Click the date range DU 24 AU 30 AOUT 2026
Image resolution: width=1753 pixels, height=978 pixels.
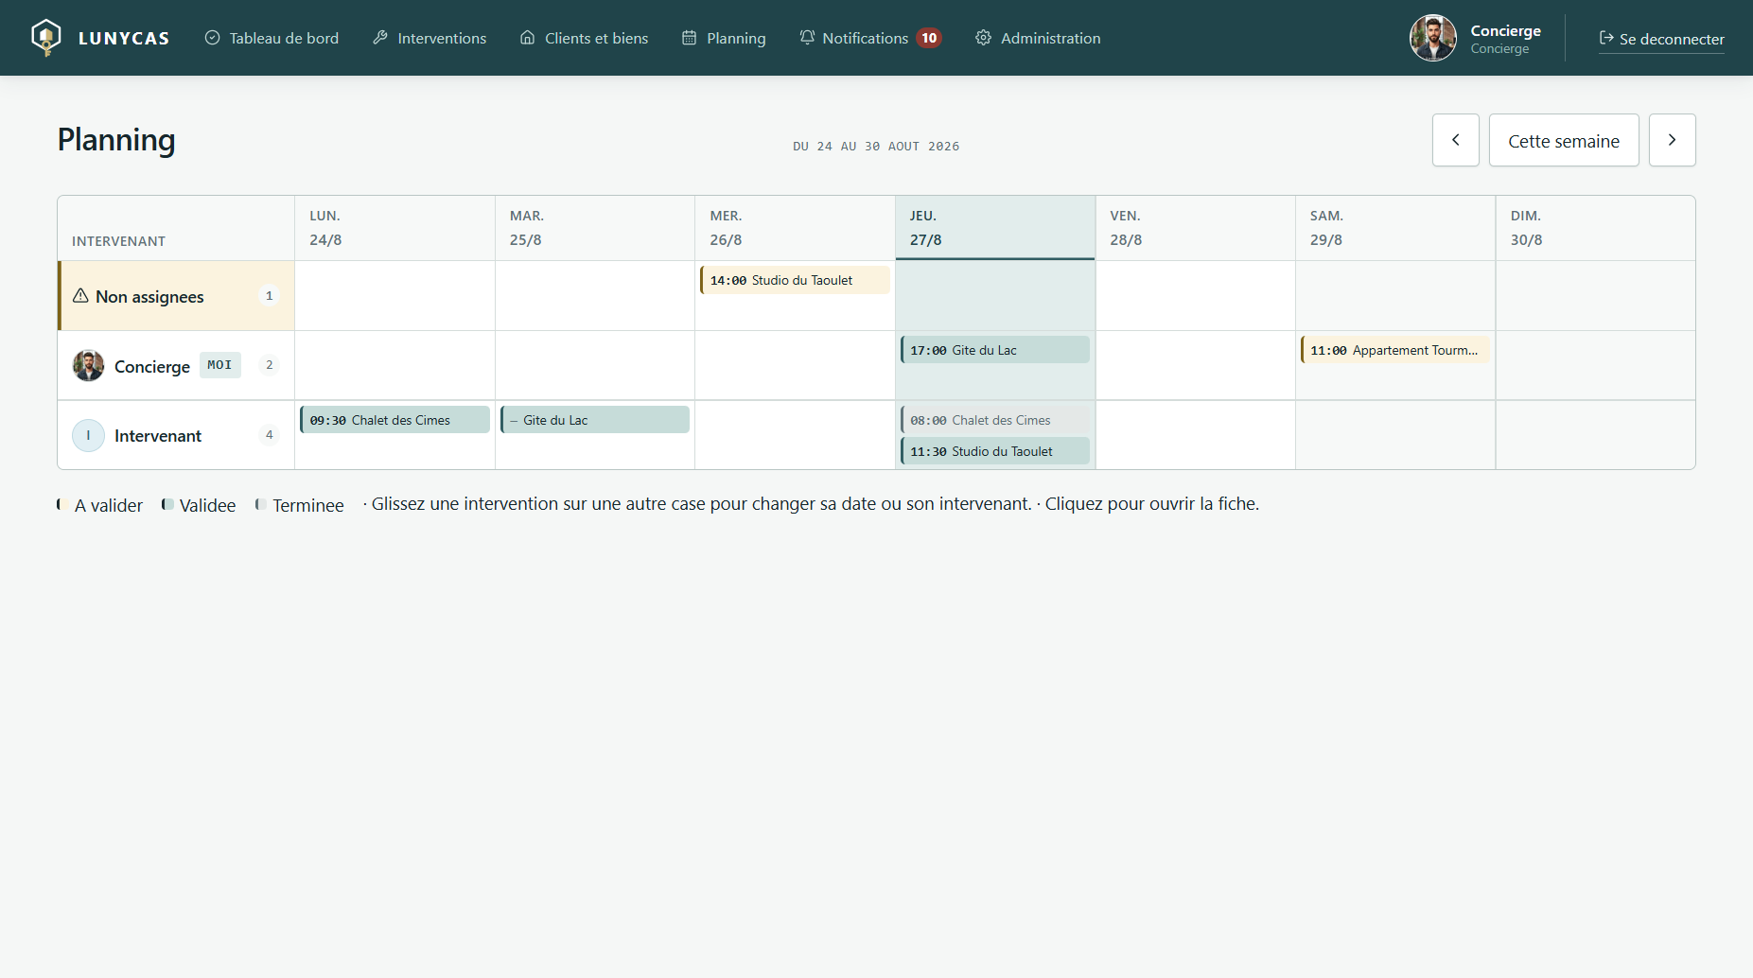point(876,146)
